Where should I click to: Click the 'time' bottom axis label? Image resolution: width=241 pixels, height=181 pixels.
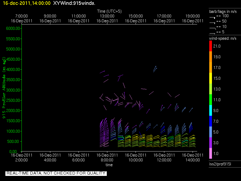coord(109,165)
